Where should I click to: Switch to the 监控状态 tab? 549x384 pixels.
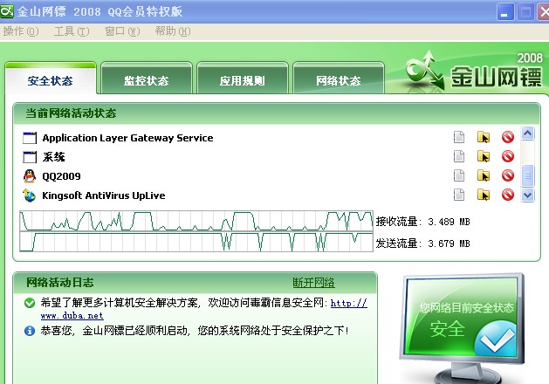point(147,79)
